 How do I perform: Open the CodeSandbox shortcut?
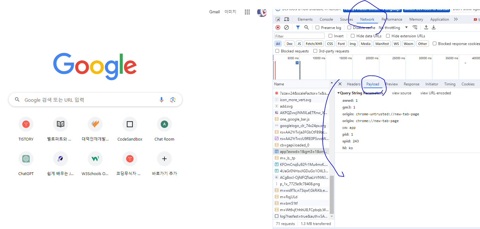pyautogui.click(x=130, y=129)
